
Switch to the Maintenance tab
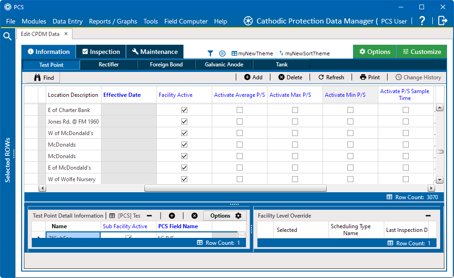(x=155, y=52)
